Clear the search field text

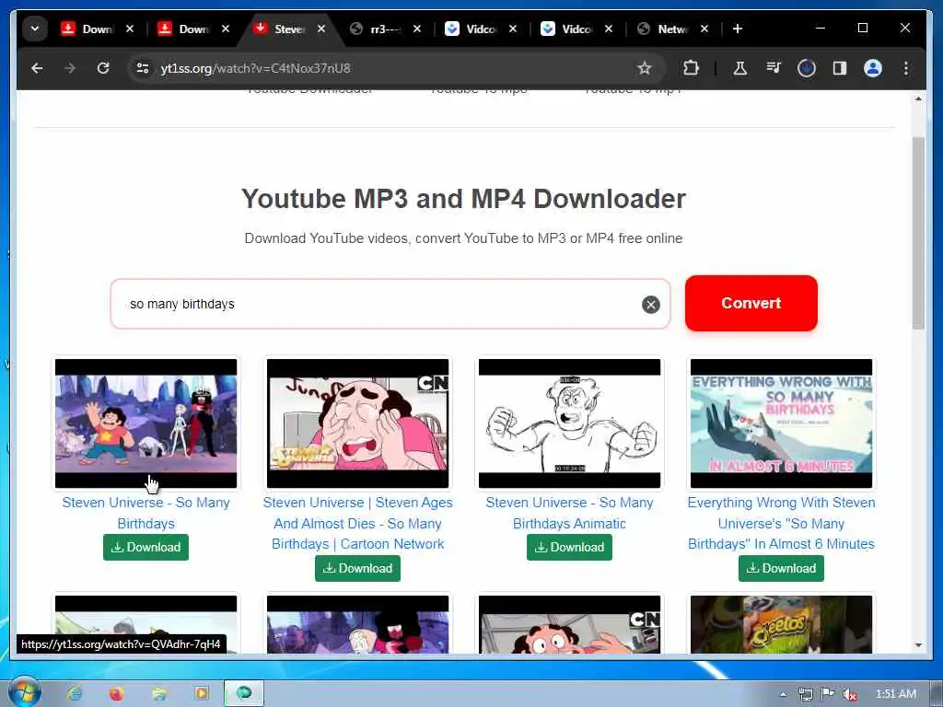click(650, 304)
